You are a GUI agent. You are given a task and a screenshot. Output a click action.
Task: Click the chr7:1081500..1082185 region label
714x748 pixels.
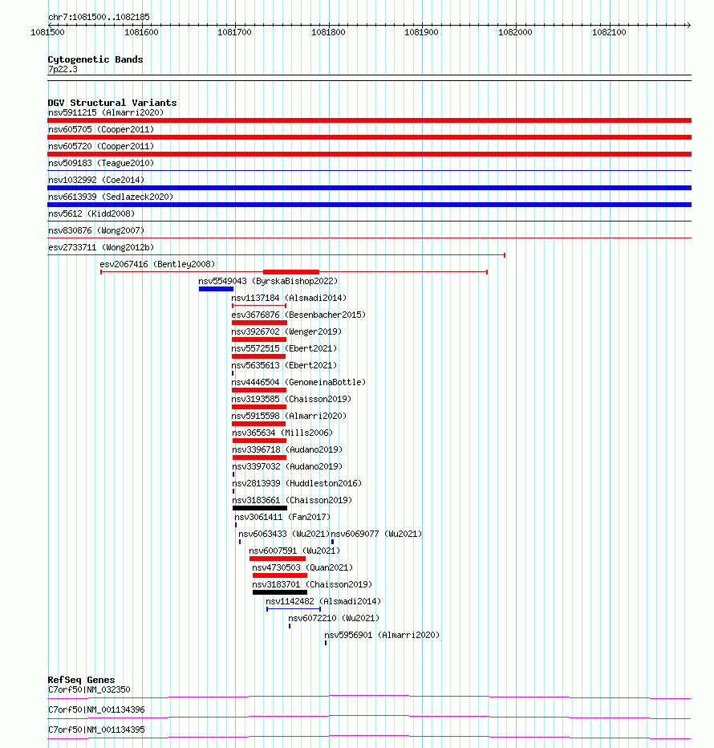pos(99,17)
